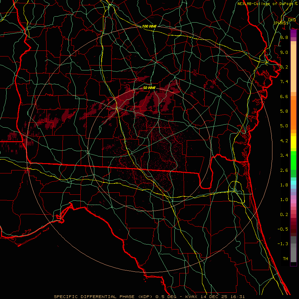
Task: Click the 8.2 legend value
Action: click(x=284, y=67)
